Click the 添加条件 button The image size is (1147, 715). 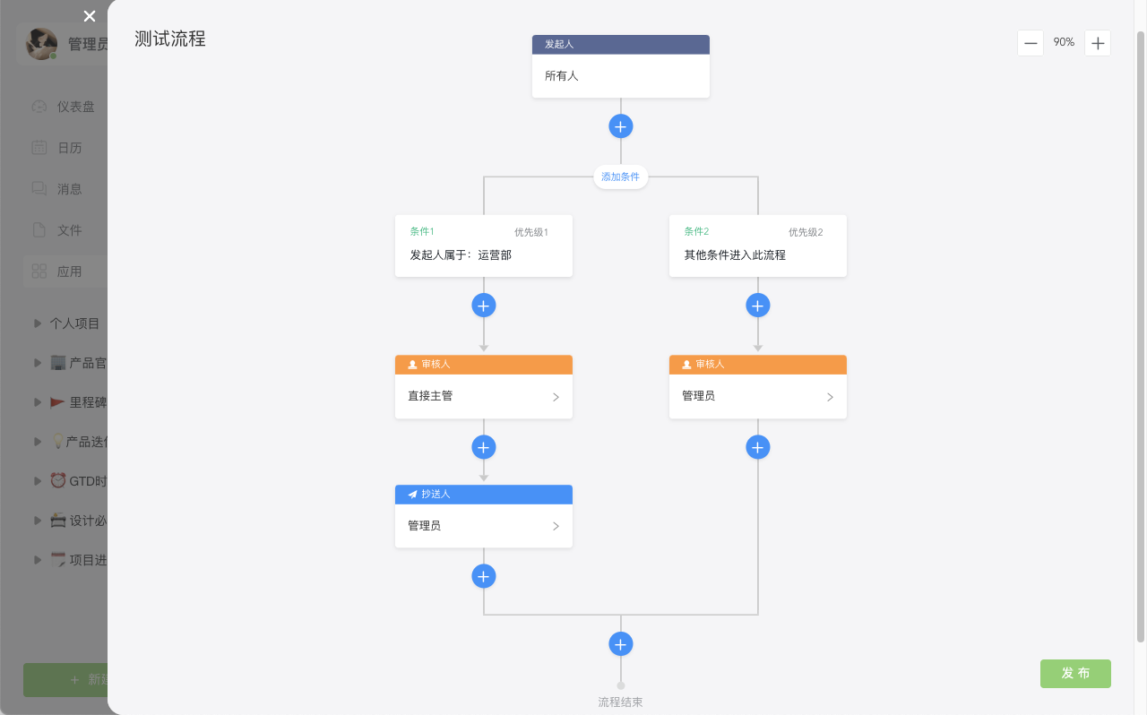point(621,177)
